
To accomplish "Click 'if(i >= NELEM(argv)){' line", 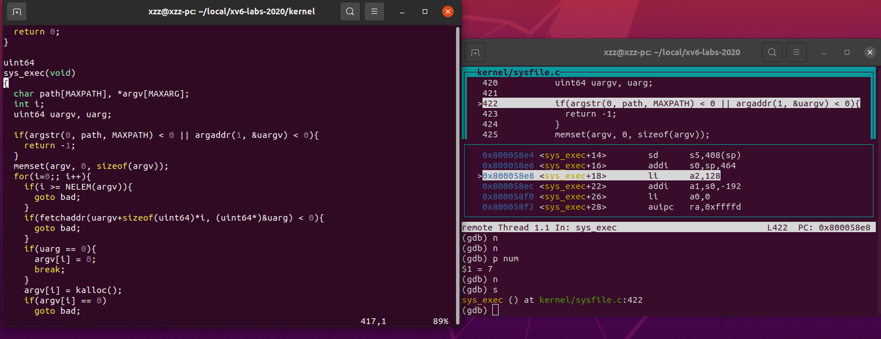I will point(78,187).
